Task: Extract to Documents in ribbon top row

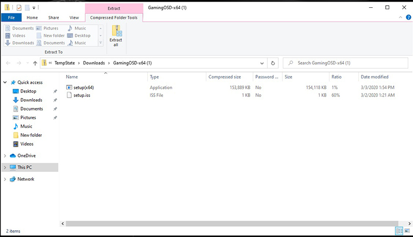Action: pos(20,28)
